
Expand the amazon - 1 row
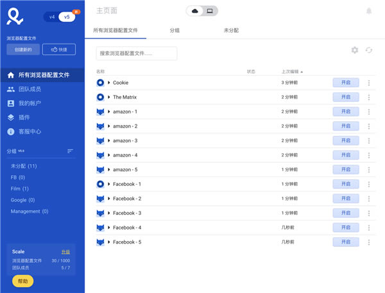pos(109,112)
